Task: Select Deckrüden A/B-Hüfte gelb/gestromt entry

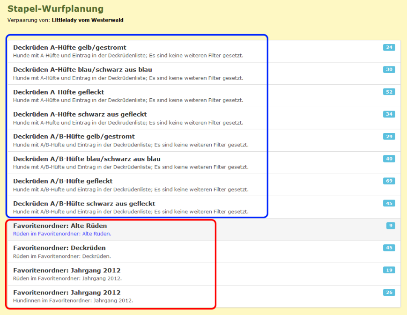Action: pyautogui.click(x=74, y=137)
